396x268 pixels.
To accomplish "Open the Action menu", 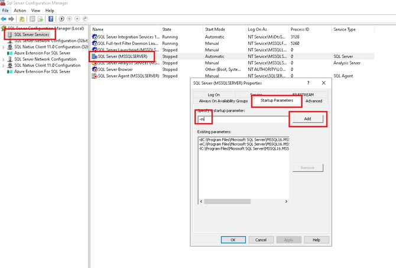I will click(x=20, y=11).
